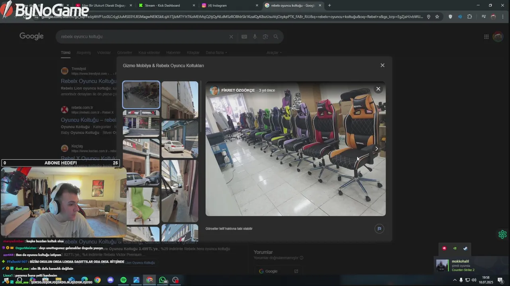This screenshot has width=510, height=286.
Task: Open the large chair showroom photo
Action: click(295, 149)
